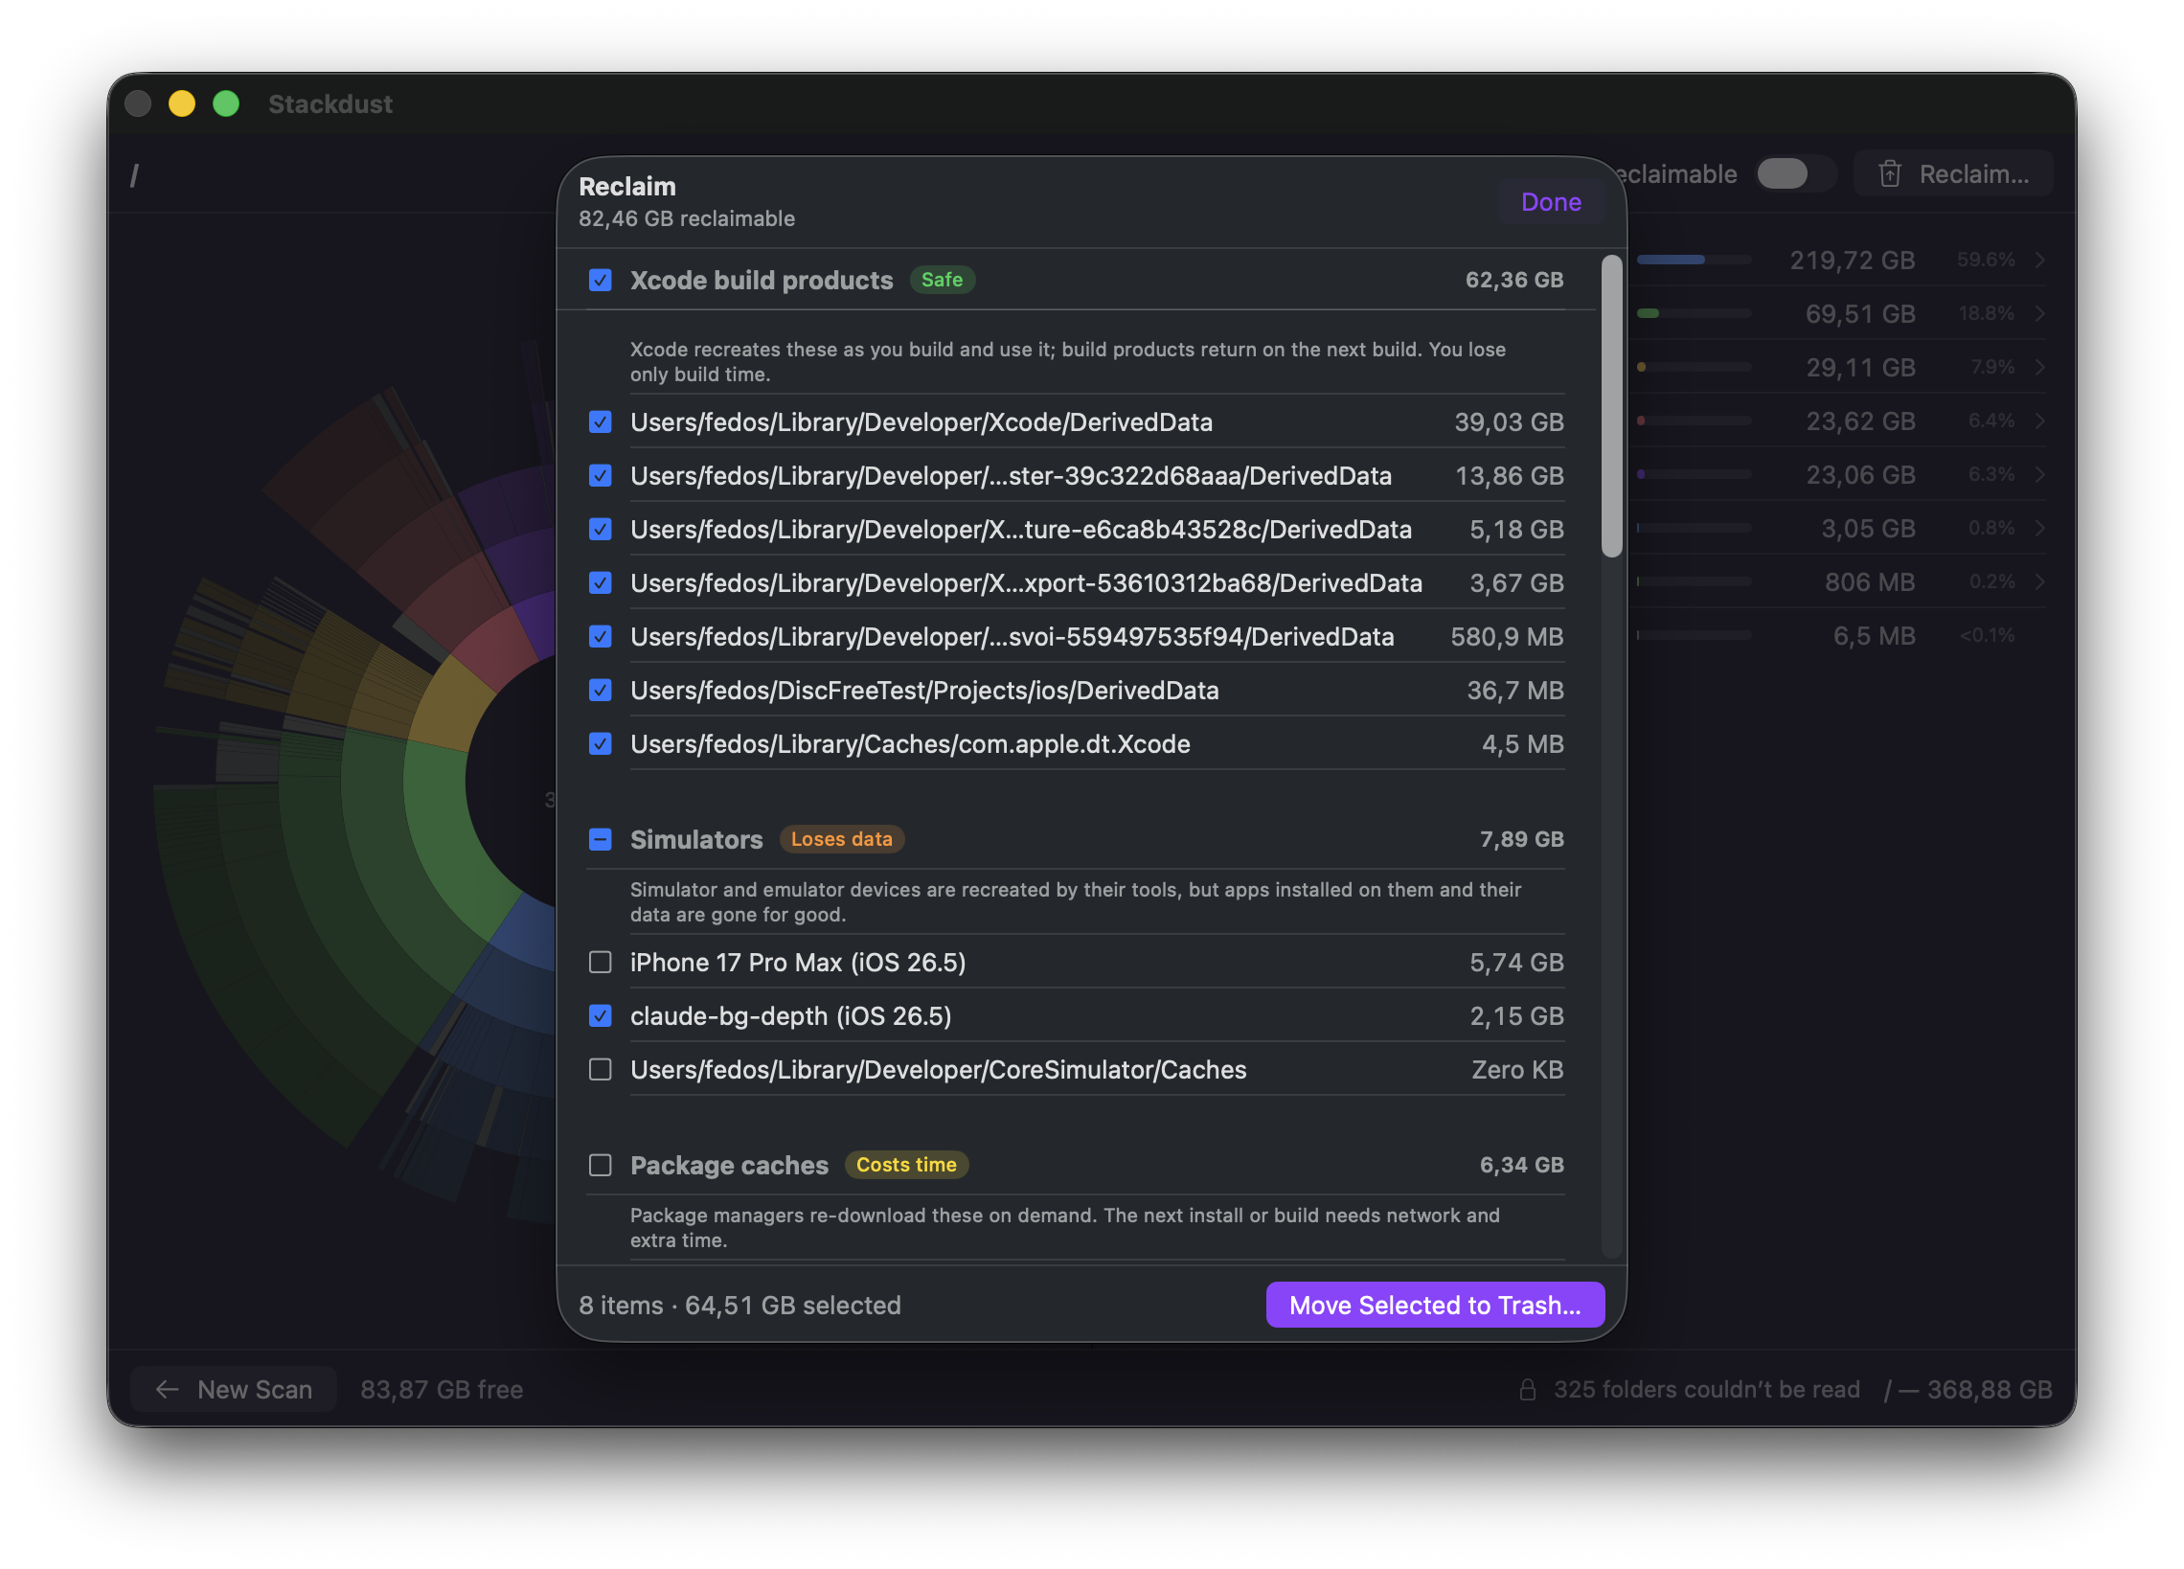This screenshot has width=2184, height=1569.
Task: Click the 69,51 GB usage bar
Action: pos(1693,314)
